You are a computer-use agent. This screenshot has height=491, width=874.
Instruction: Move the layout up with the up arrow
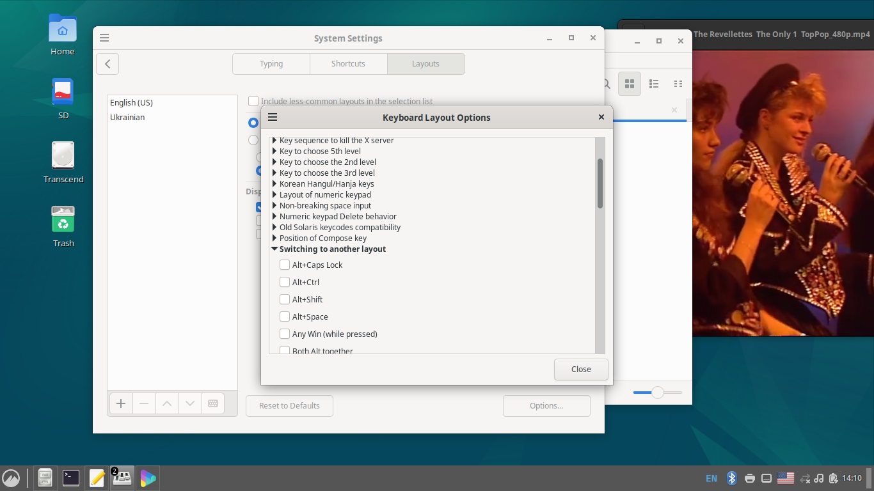[167, 403]
